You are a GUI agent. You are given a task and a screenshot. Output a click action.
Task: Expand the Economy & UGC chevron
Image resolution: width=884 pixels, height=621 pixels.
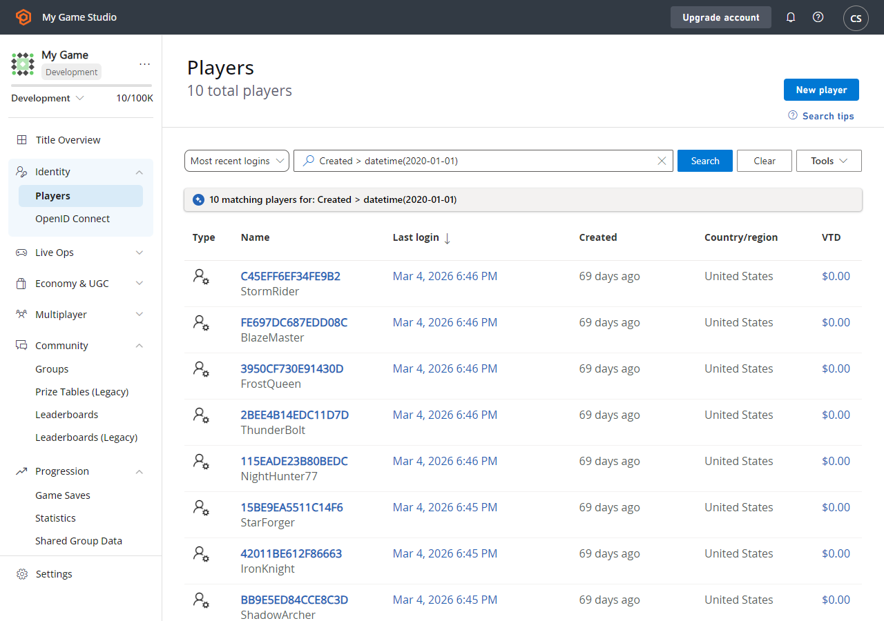(140, 284)
